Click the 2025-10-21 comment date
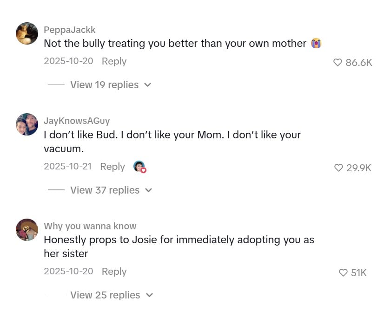The width and height of the screenshot is (377, 311). pyautogui.click(x=67, y=167)
